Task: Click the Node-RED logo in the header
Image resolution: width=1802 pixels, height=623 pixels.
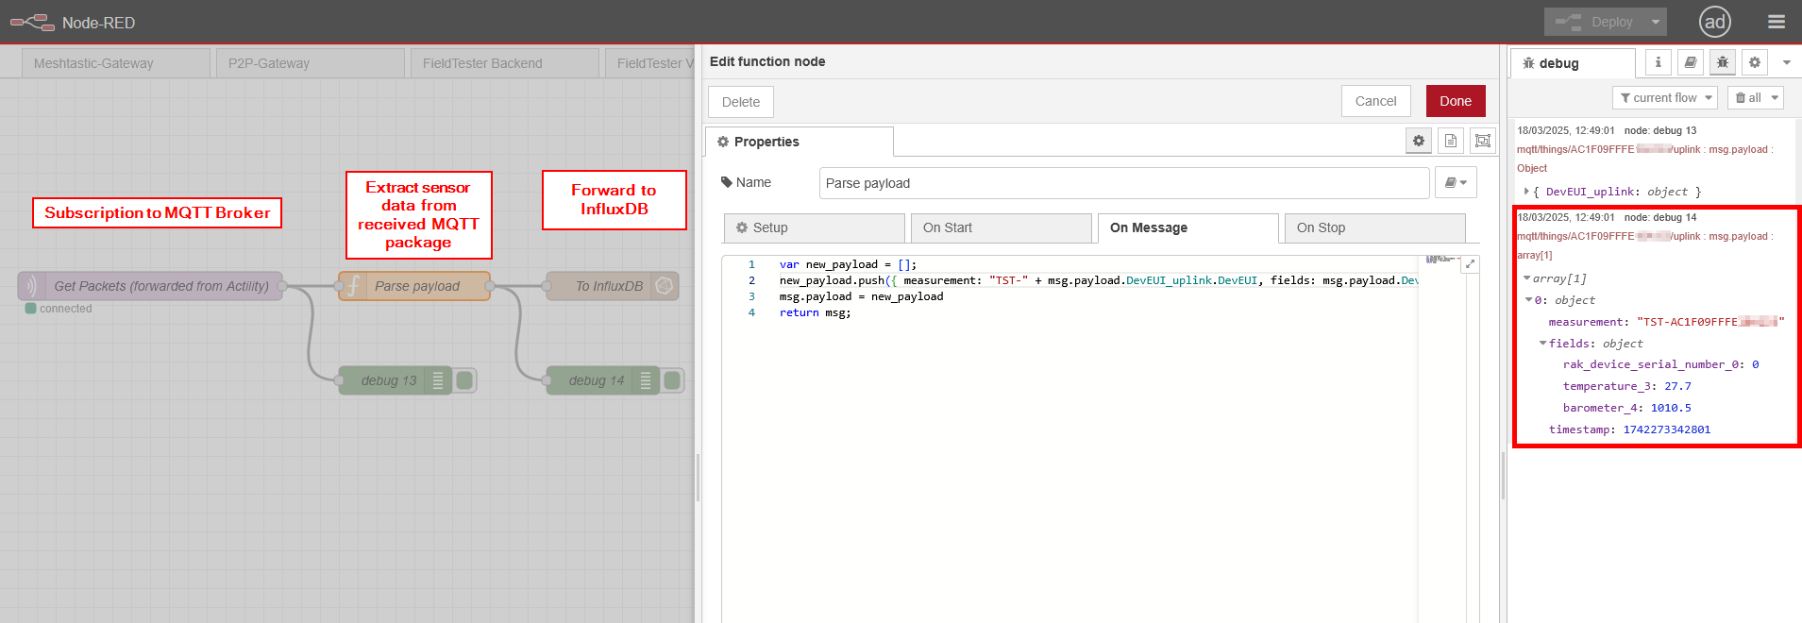Action: tap(32, 22)
